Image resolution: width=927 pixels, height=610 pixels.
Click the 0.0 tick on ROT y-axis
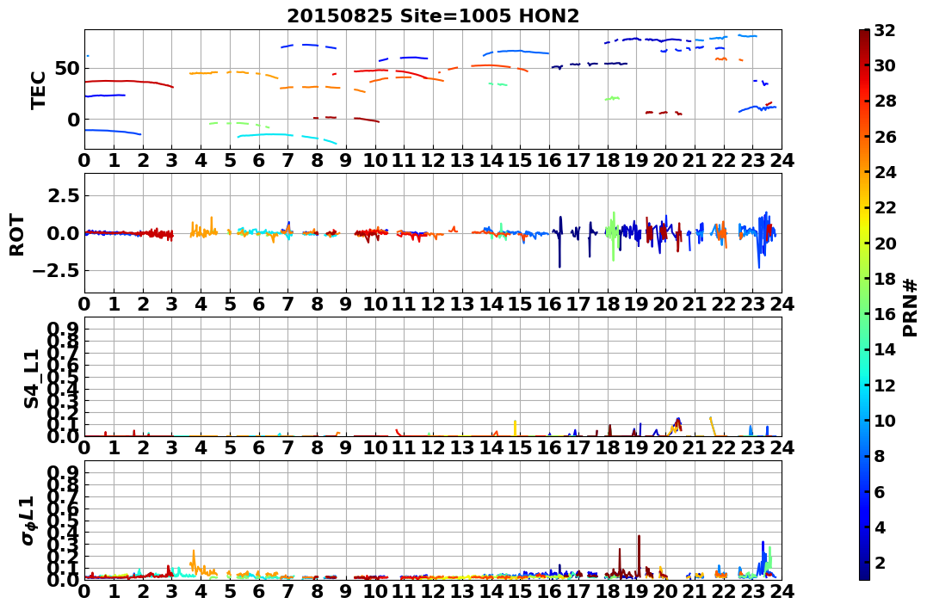[x=63, y=233]
